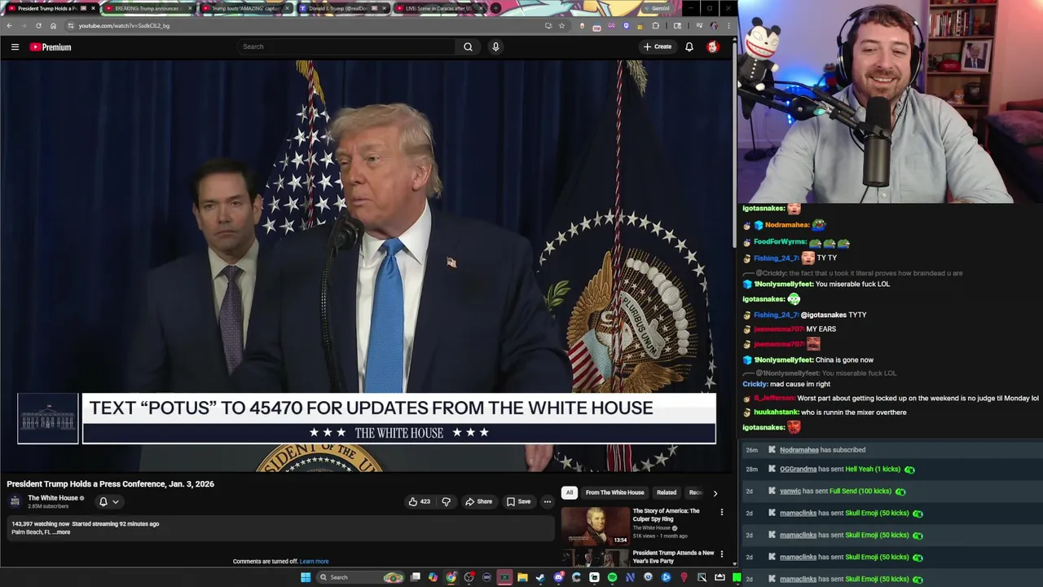
Task: Click chat user Nodramahea's username
Action: tap(787, 225)
